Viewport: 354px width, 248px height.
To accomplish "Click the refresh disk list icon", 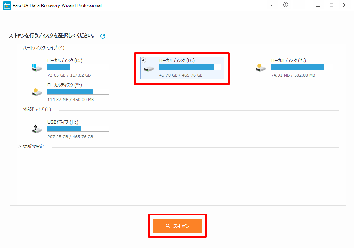I will point(103,36).
